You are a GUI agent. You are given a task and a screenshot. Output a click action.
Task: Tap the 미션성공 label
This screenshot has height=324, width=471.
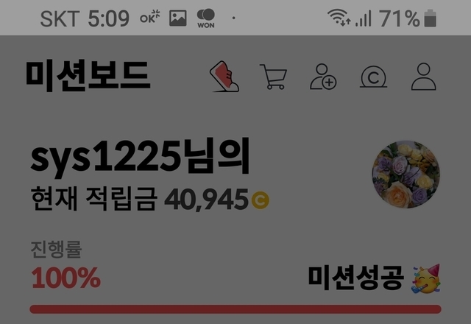(x=355, y=278)
